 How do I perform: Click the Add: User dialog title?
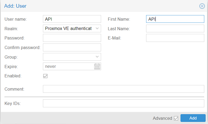coord(15,6)
